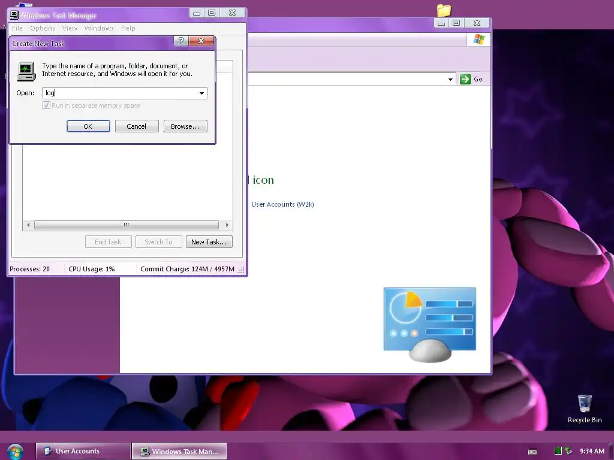Click the Open text input field
Viewport: 614px width, 460px height.
pyautogui.click(x=120, y=93)
